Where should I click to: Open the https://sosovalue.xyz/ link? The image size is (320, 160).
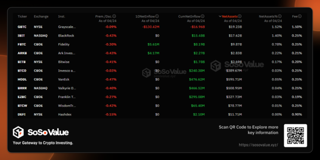tap(259, 145)
